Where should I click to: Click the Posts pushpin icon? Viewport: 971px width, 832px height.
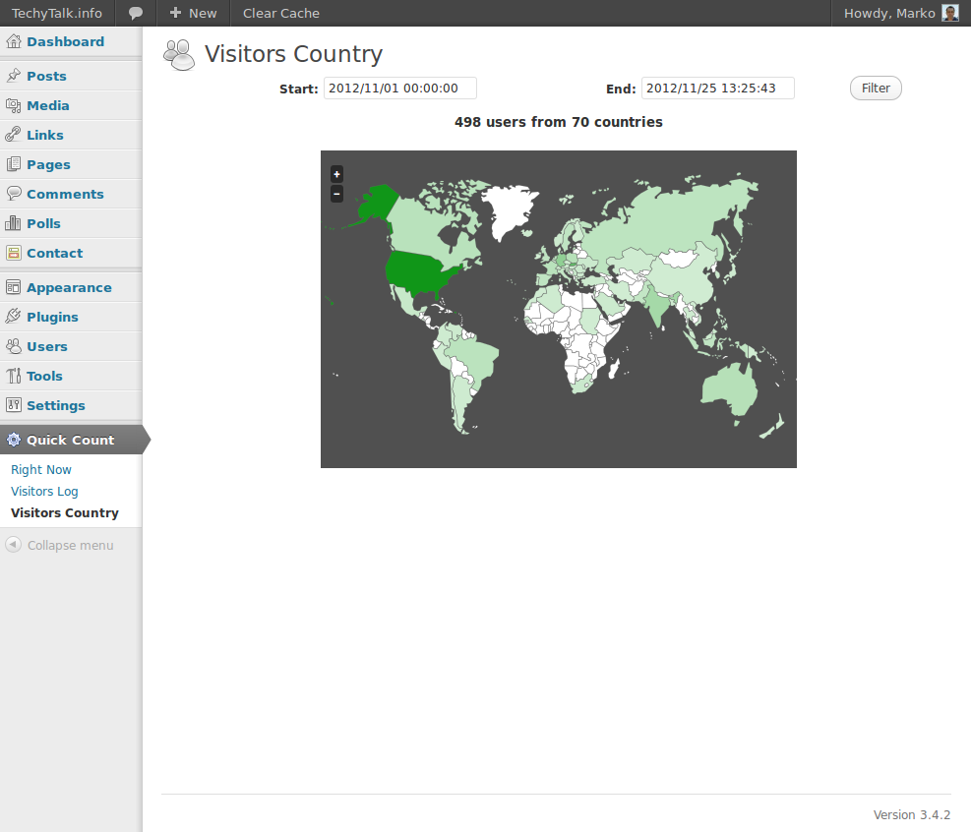click(x=14, y=76)
